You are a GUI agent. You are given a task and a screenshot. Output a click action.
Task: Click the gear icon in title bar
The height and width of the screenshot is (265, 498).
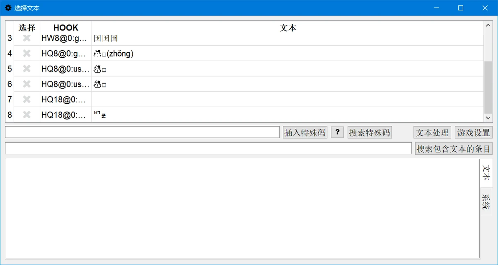point(8,8)
